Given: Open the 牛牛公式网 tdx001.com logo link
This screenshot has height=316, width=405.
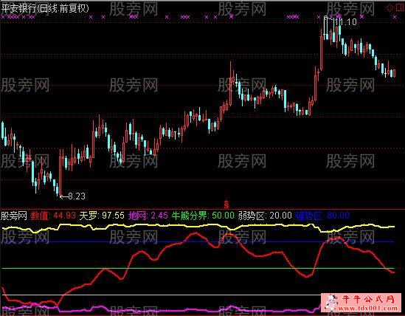Looking at the screenshot, I should pos(361,303).
